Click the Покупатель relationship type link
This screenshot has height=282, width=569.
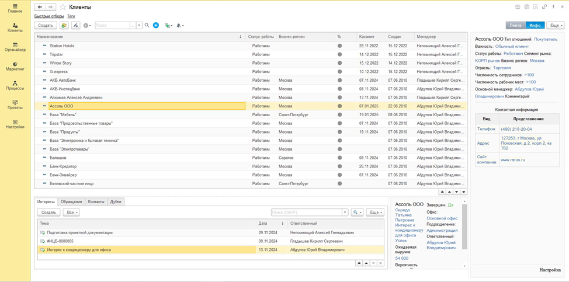[546, 39]
